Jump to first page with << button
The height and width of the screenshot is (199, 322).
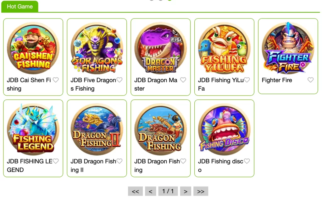pyautogui.click(x=135, y=191)
